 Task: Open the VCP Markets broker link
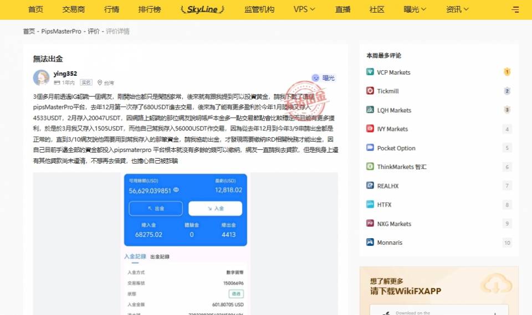coord(393,72)
